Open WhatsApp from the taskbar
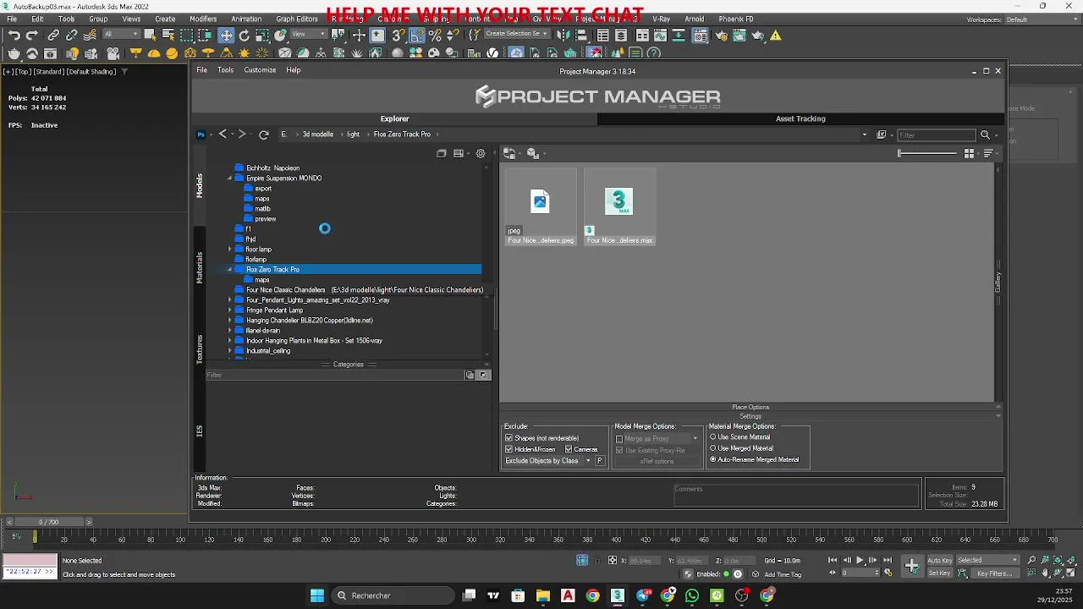 (x=692, y=595)
